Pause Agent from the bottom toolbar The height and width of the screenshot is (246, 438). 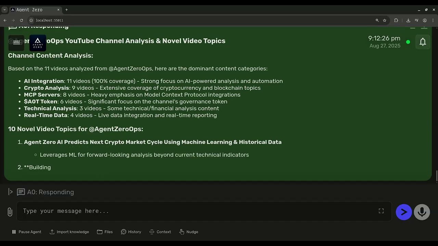[x=26, y=232]
